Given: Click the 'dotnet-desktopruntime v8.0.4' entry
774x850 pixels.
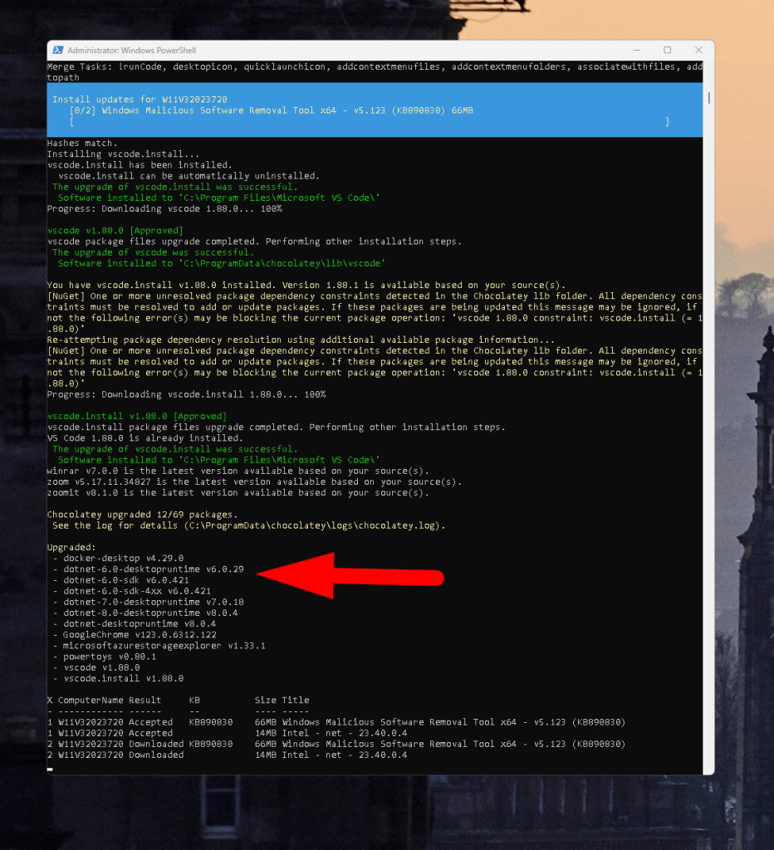Looking at the screenshot, I should click(140, 623).
